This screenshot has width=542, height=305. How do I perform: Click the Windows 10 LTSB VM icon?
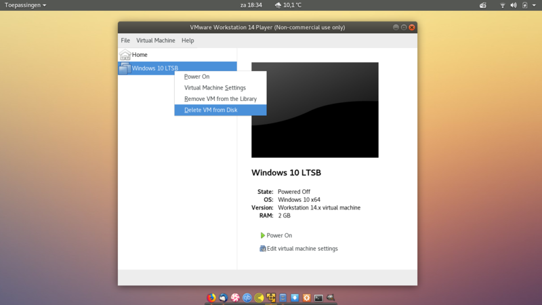[x=125, y=68]
